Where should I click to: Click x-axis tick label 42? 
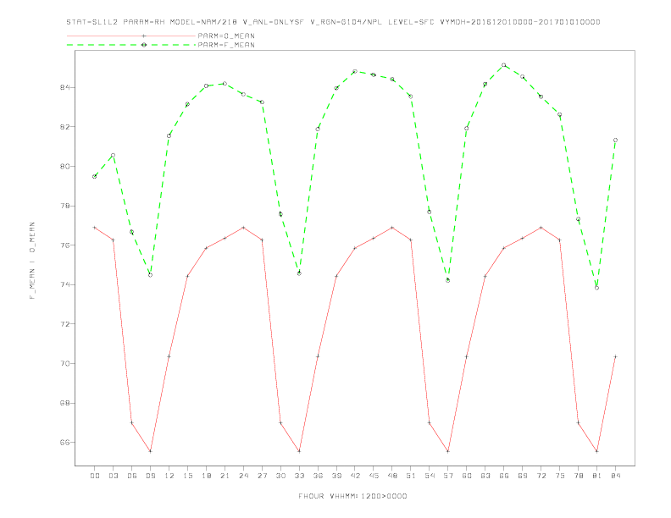[x=355, y=476]
